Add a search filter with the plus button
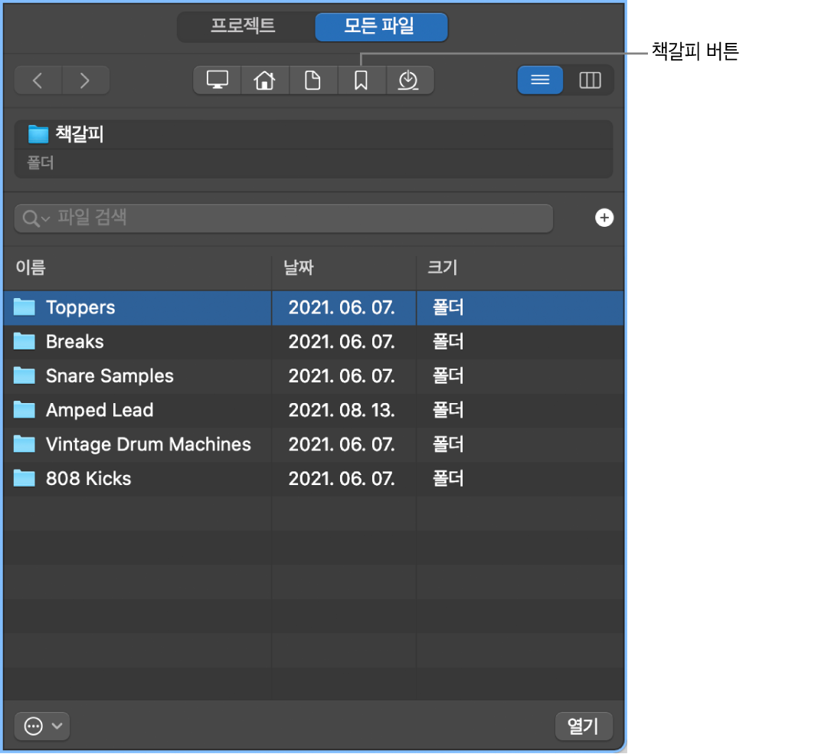 (604, 218)
